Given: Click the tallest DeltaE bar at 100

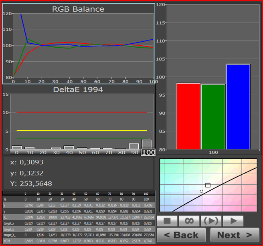Looking at the screenshot, I should point(147,144).
